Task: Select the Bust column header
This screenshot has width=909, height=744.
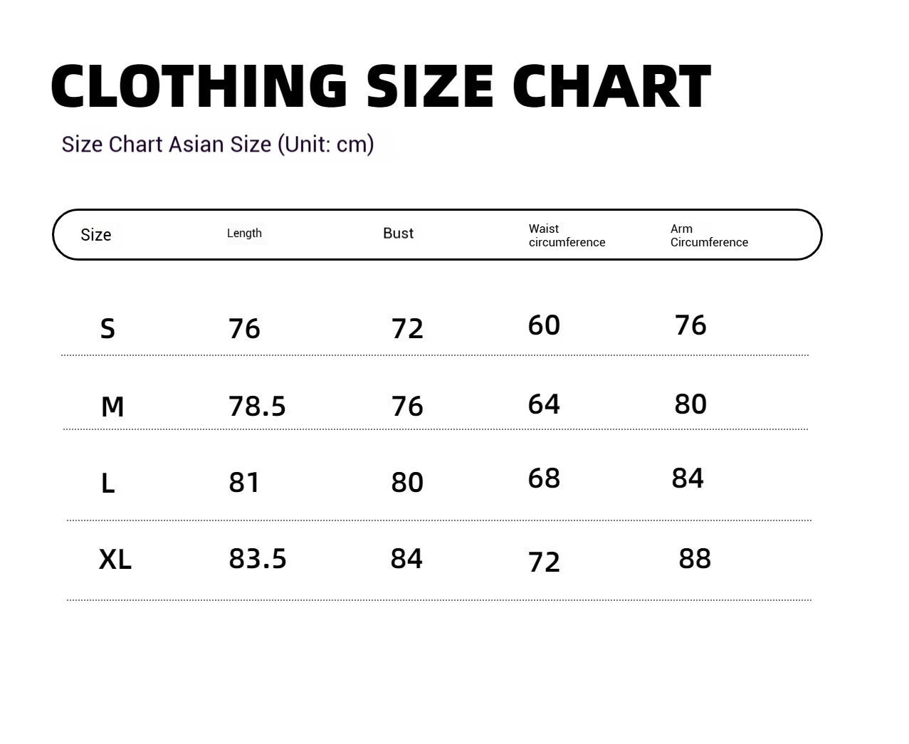Action: 398,233
